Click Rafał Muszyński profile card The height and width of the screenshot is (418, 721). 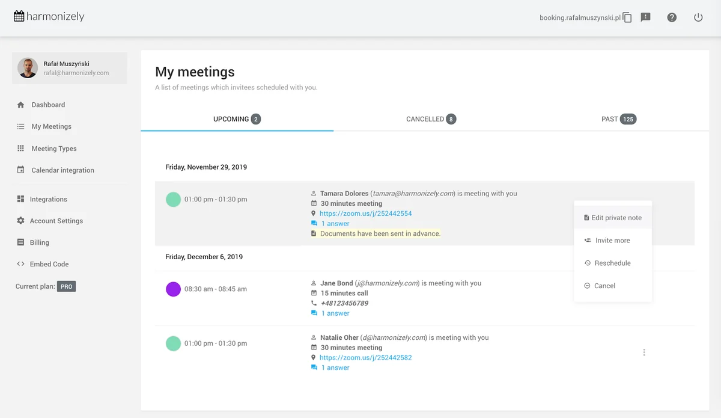[69, 68]
